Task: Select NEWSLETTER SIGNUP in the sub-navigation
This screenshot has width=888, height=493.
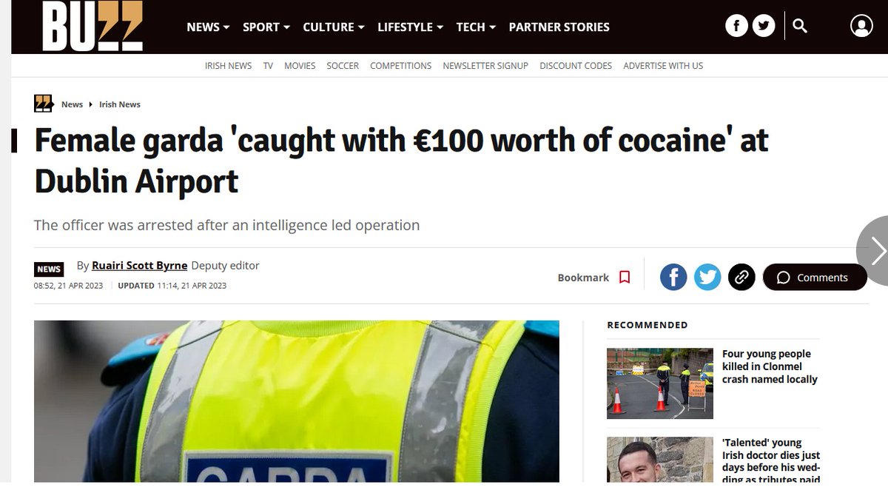Action: (485, 66)
